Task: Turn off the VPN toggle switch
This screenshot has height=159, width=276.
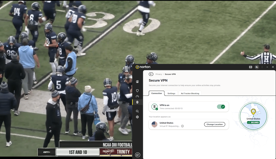Action: tap(221, 107)
